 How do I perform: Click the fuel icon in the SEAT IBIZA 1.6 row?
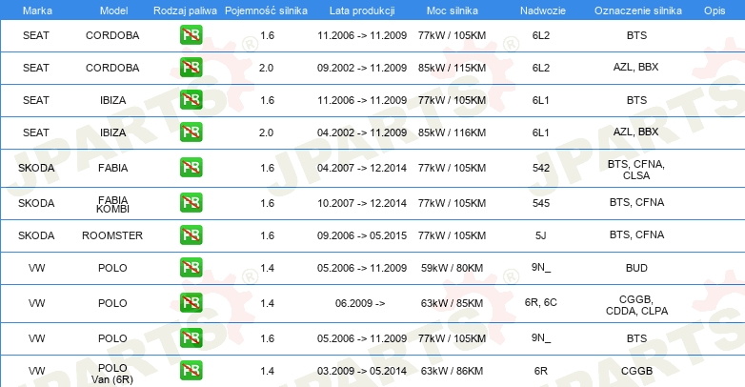191,100
